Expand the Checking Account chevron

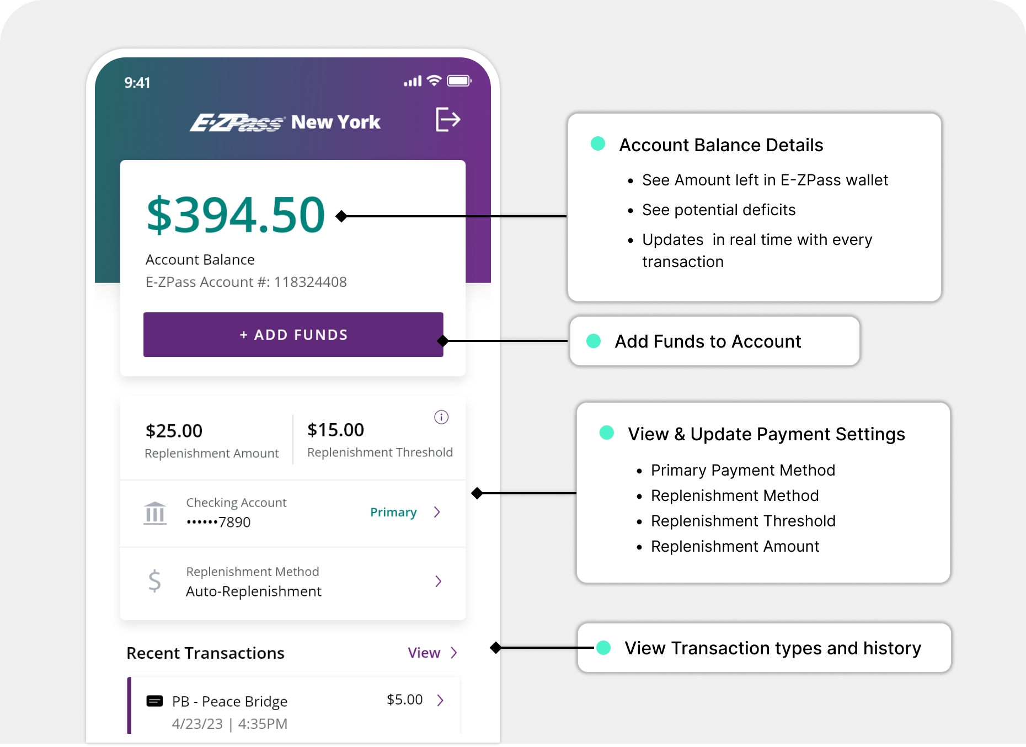pos(437,512)
